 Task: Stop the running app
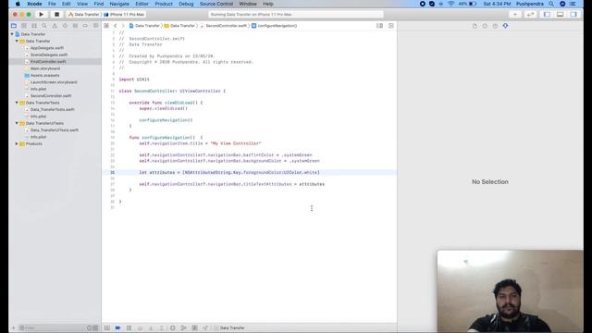tap(56, 15)
